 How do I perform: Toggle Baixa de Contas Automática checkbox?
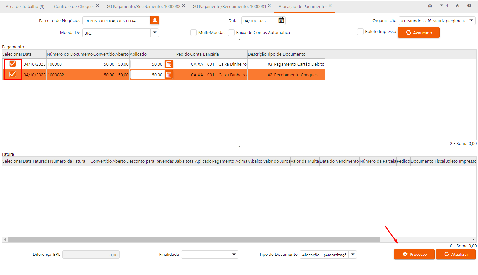point(231,33)
